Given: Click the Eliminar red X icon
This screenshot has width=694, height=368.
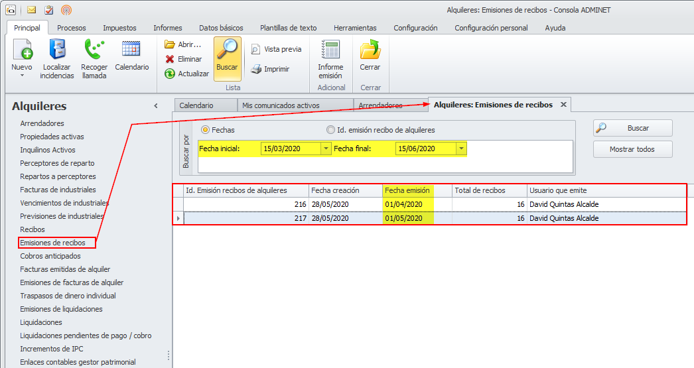Looking at the screenshot, I should pyautogui.click(x=171, y=59).
